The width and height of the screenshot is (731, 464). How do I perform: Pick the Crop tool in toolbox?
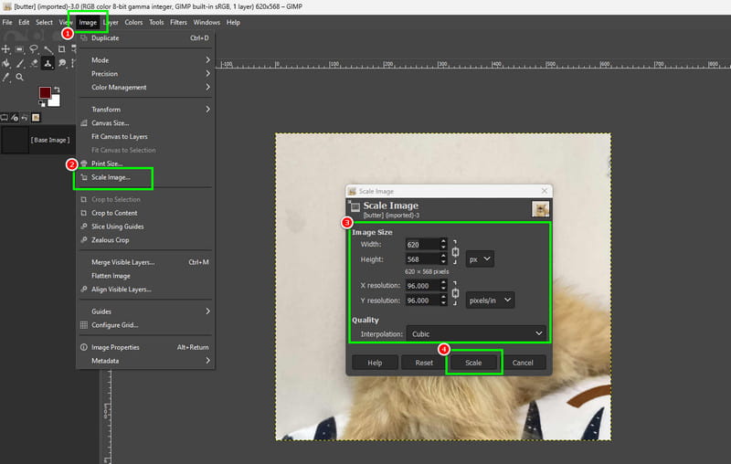click(61, 49)
